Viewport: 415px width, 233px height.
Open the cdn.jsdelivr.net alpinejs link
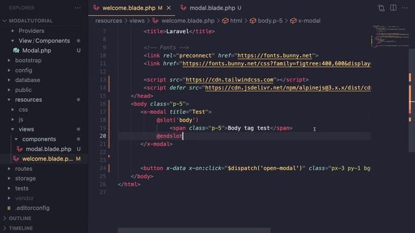click(288, 88)
